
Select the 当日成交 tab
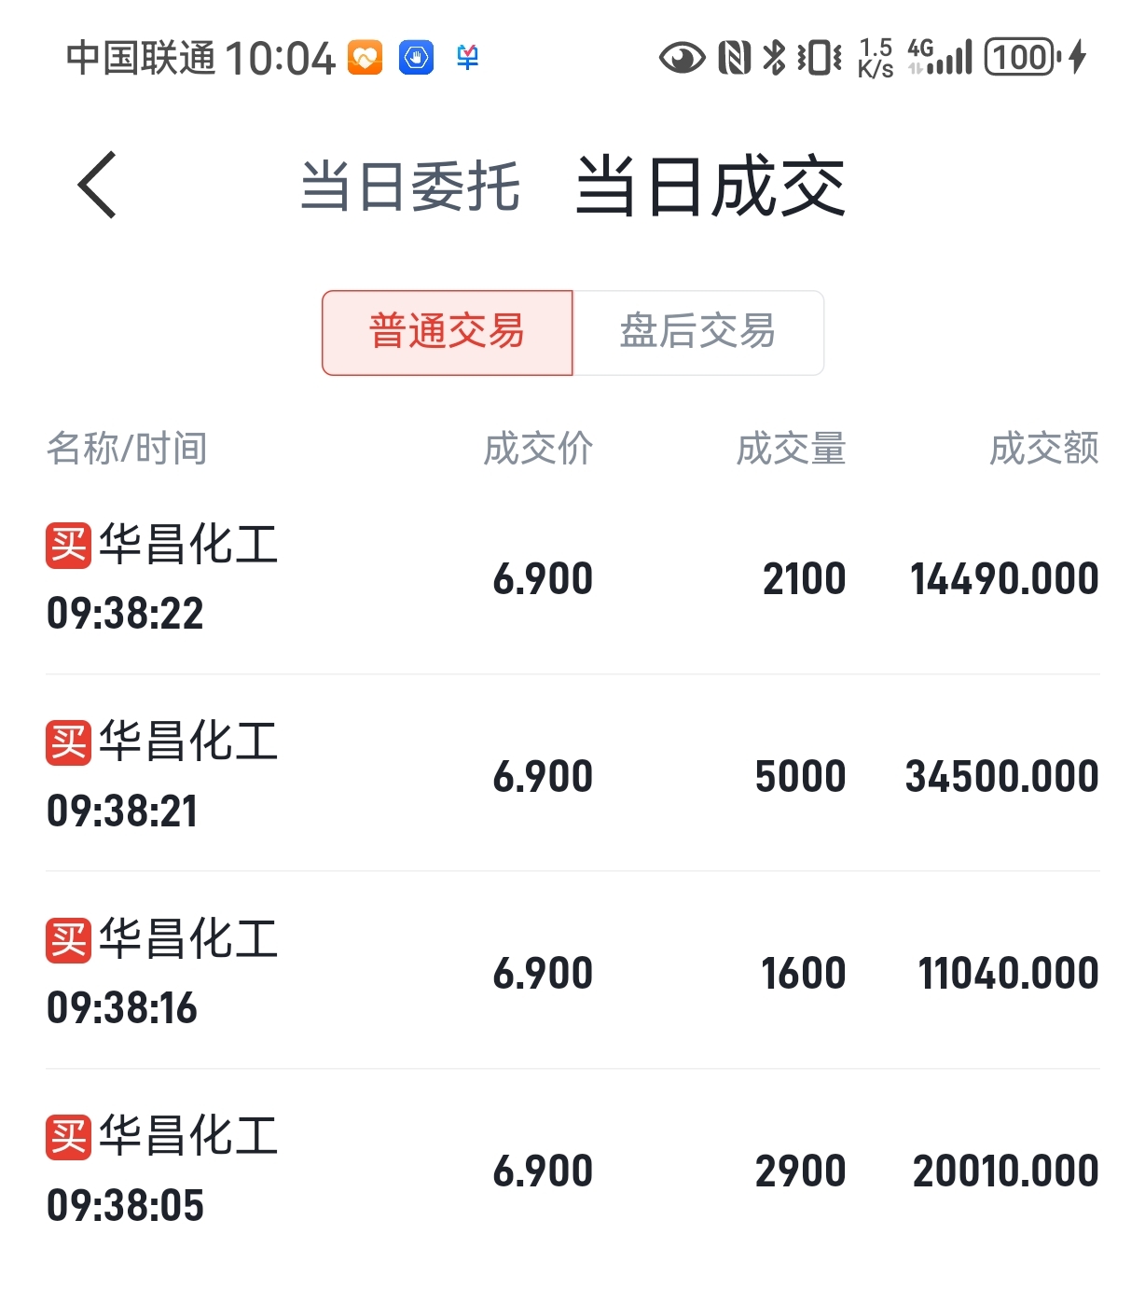coord(710,186)
